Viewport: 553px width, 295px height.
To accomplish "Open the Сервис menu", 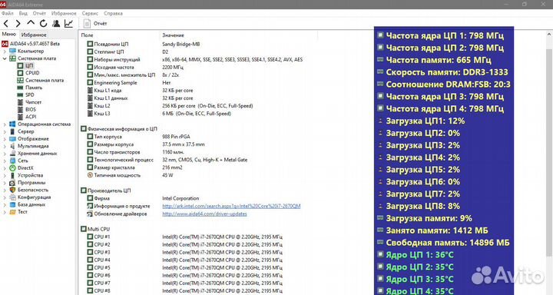I will (x=90, y=13).
